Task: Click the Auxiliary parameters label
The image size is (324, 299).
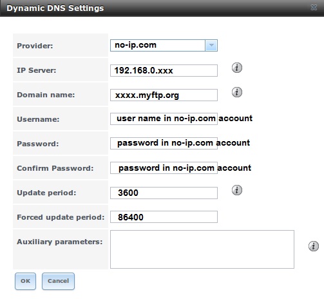Action: [60, 242]
